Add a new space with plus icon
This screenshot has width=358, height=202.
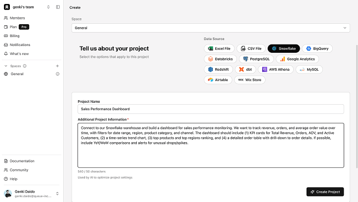coord(57,66)
